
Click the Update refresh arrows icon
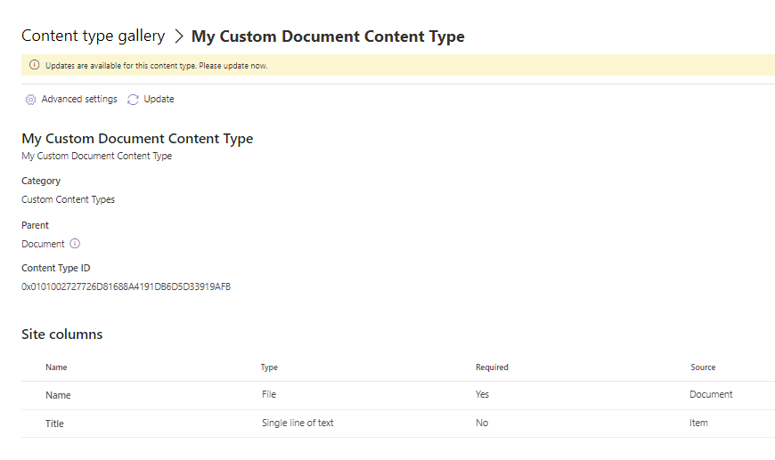tap(133, 100)
